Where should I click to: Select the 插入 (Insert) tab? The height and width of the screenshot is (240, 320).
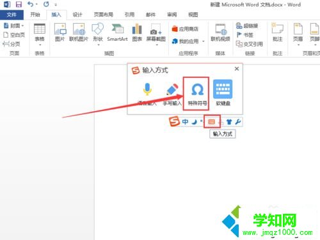tap(56, 15)
